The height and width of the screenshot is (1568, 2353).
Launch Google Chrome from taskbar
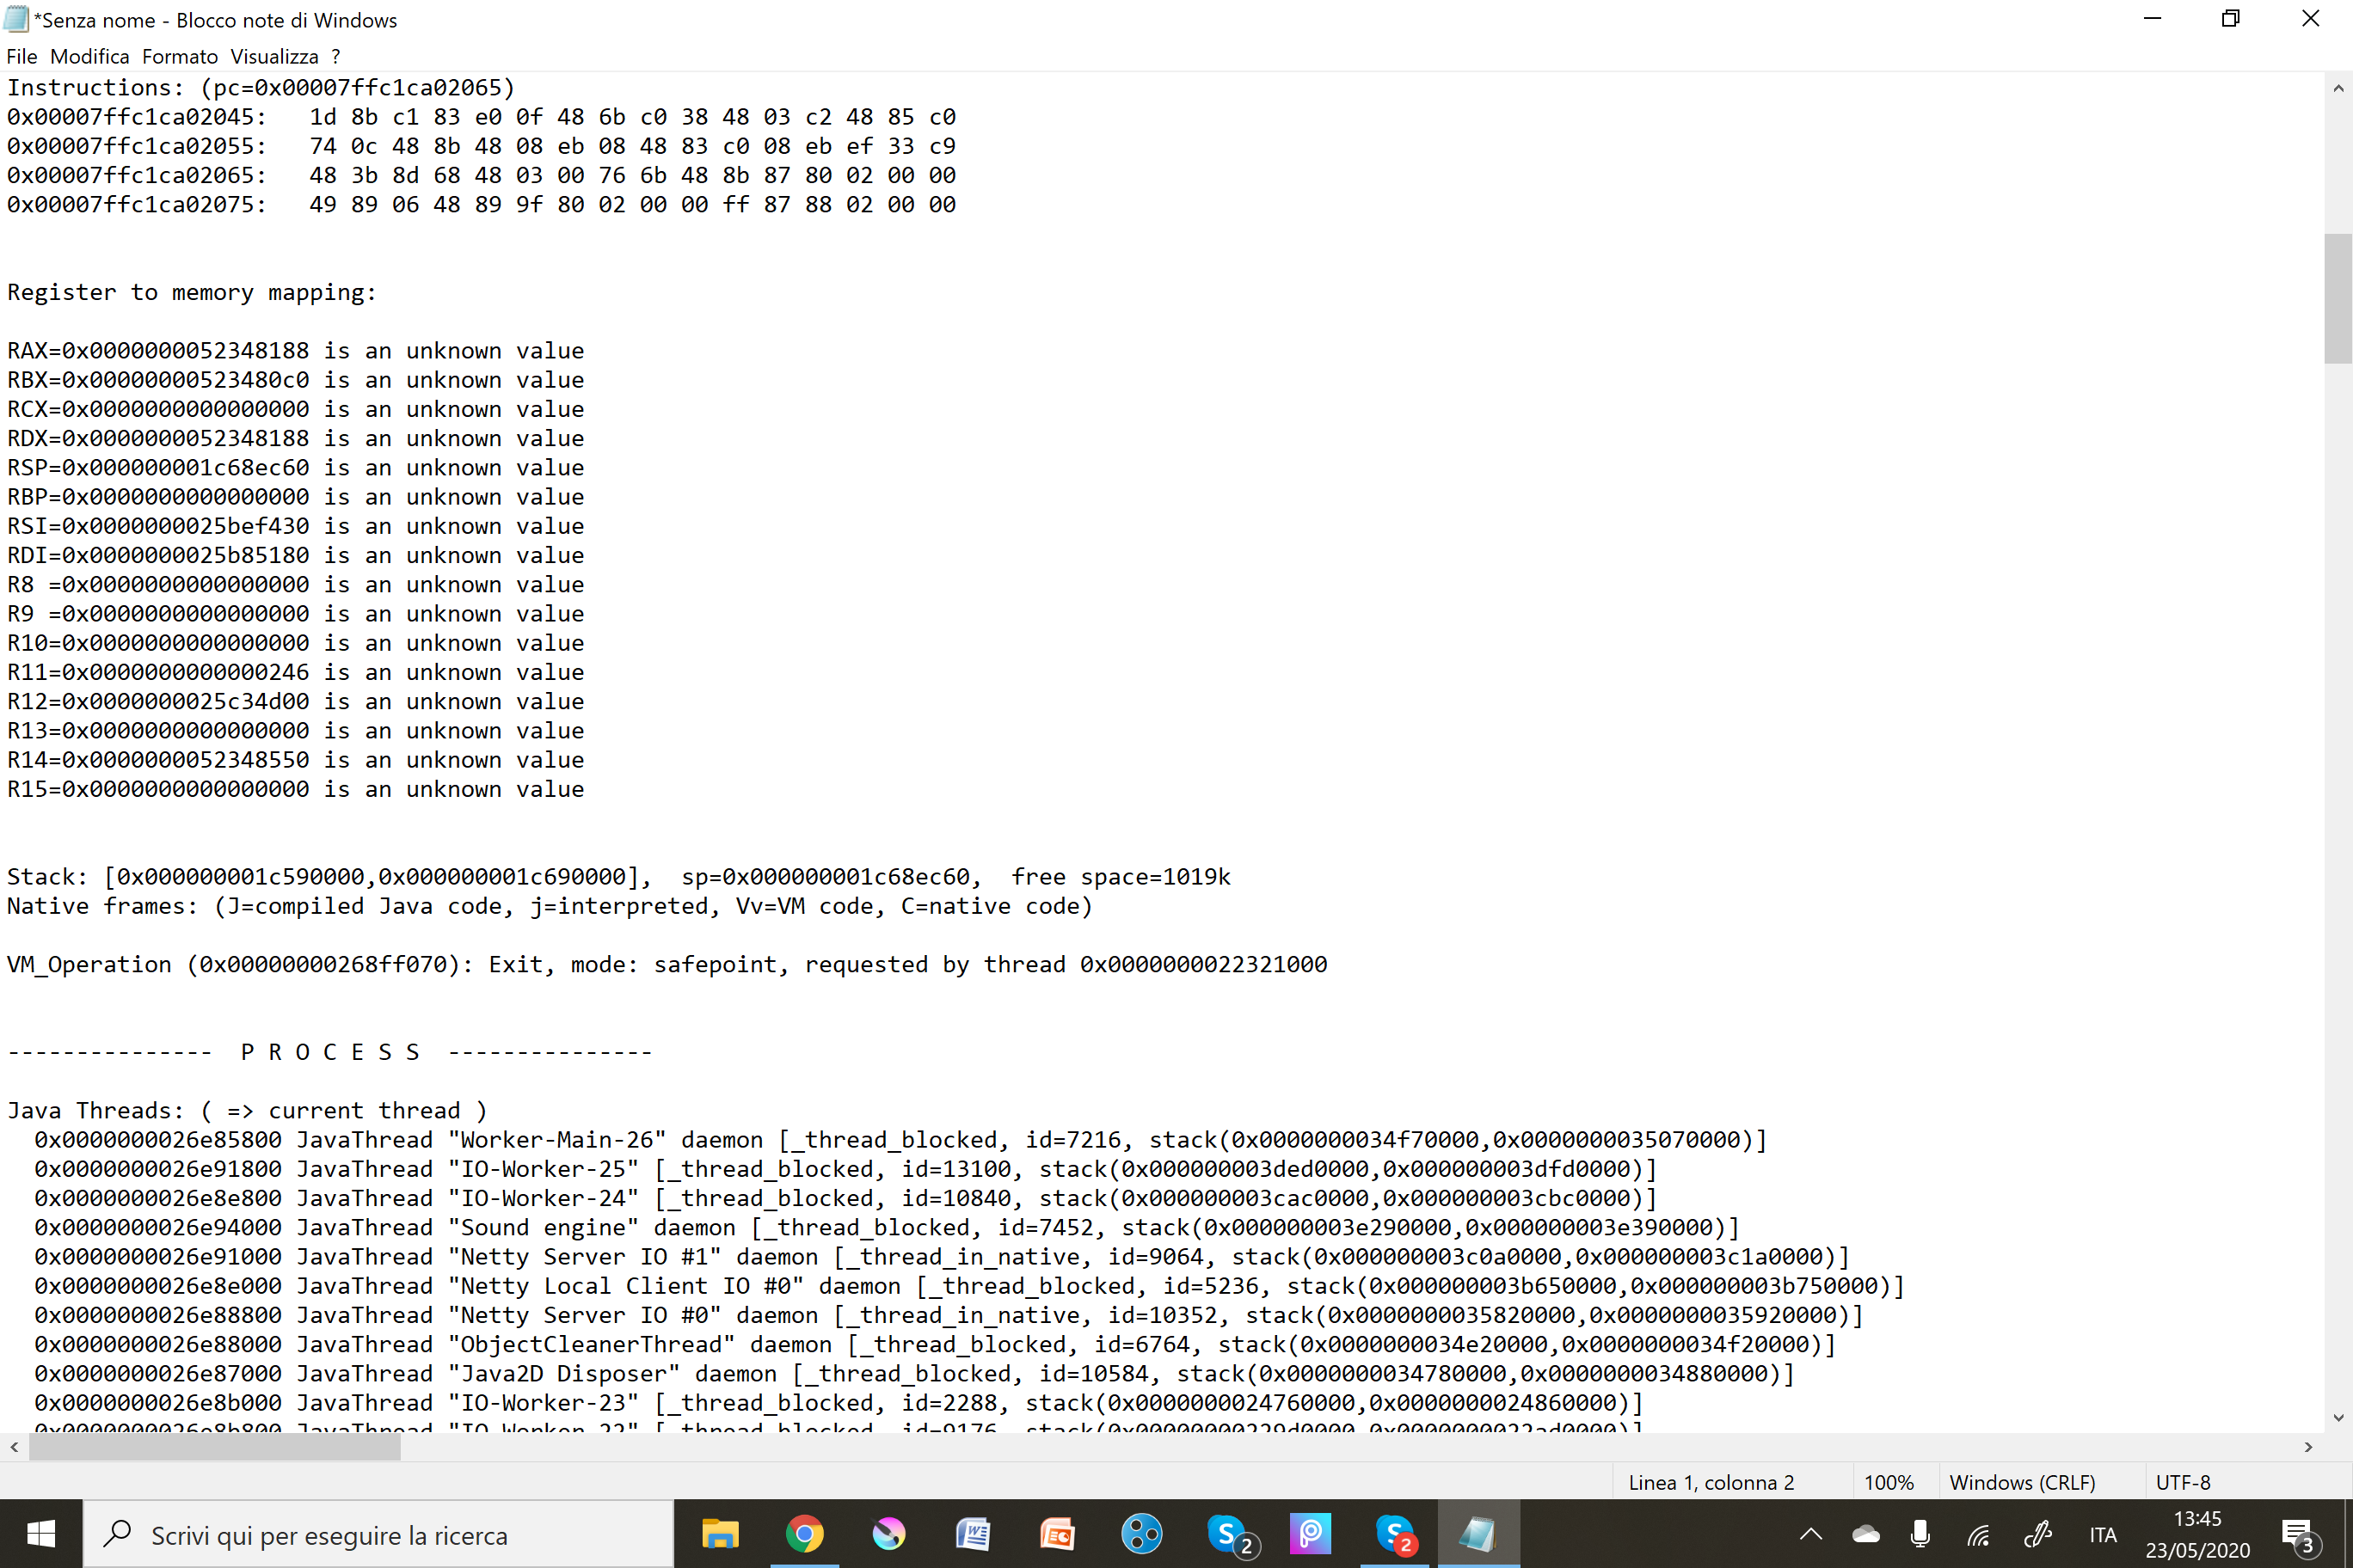click(804, 1534)
